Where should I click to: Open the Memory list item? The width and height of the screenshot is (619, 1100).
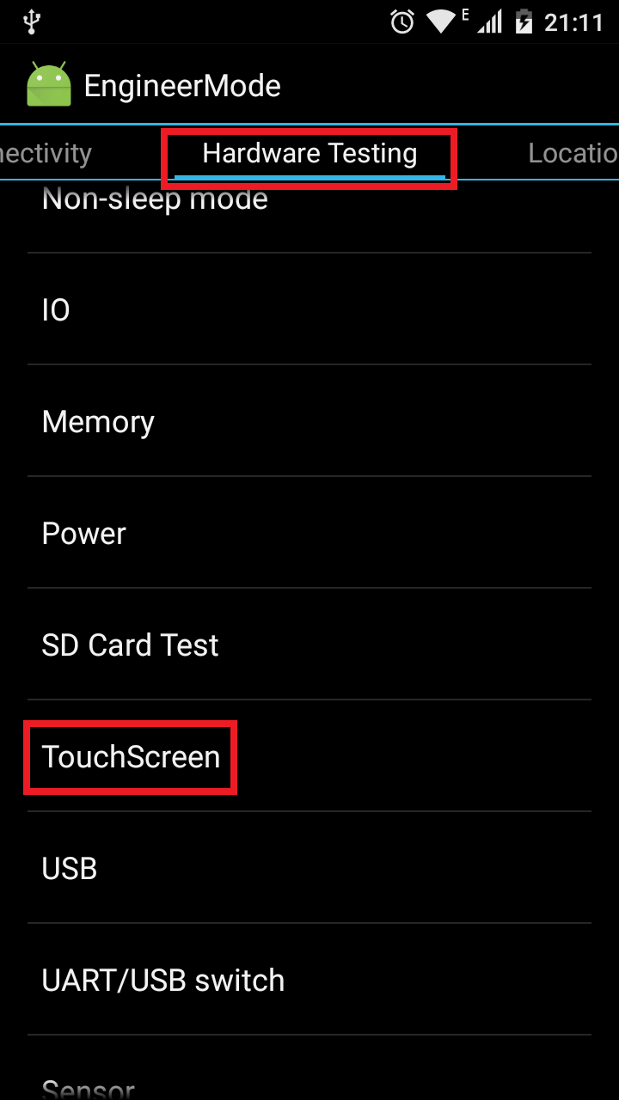[x=309, y=421]
